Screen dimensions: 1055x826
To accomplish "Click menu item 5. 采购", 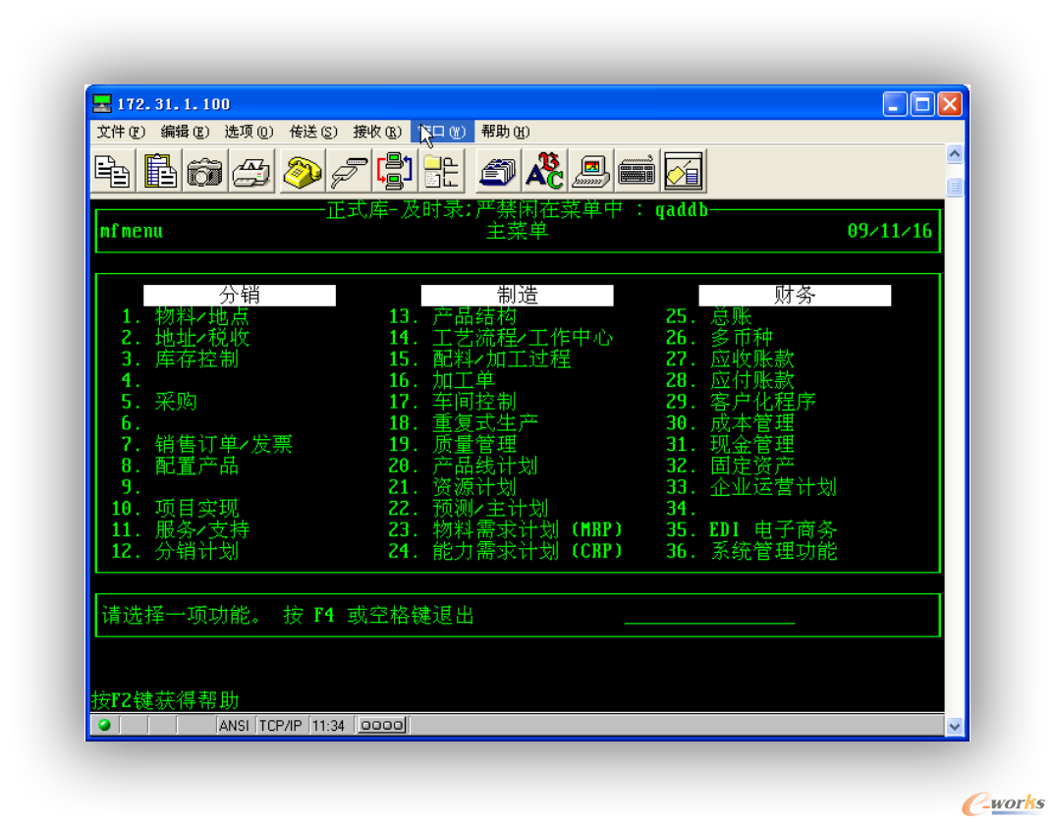I will point(159,403).
